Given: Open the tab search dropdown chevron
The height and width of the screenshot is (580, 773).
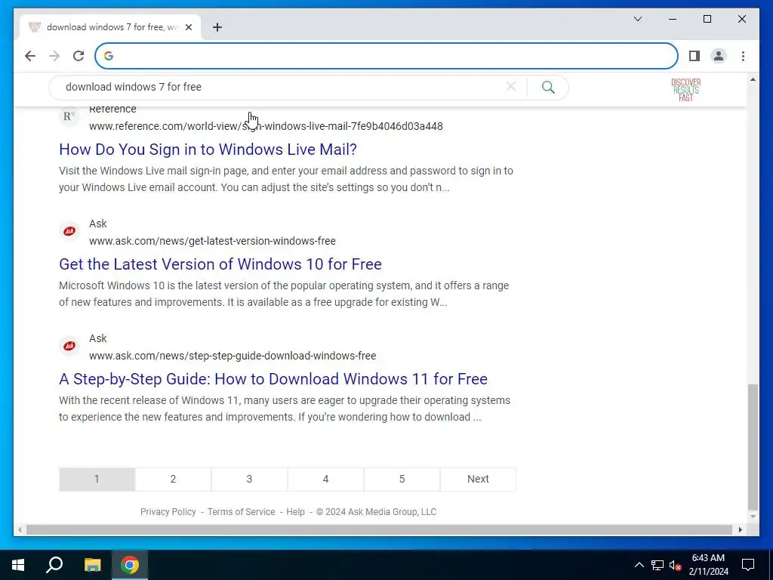Looking at the screenshot, I should tap(637, 19).
